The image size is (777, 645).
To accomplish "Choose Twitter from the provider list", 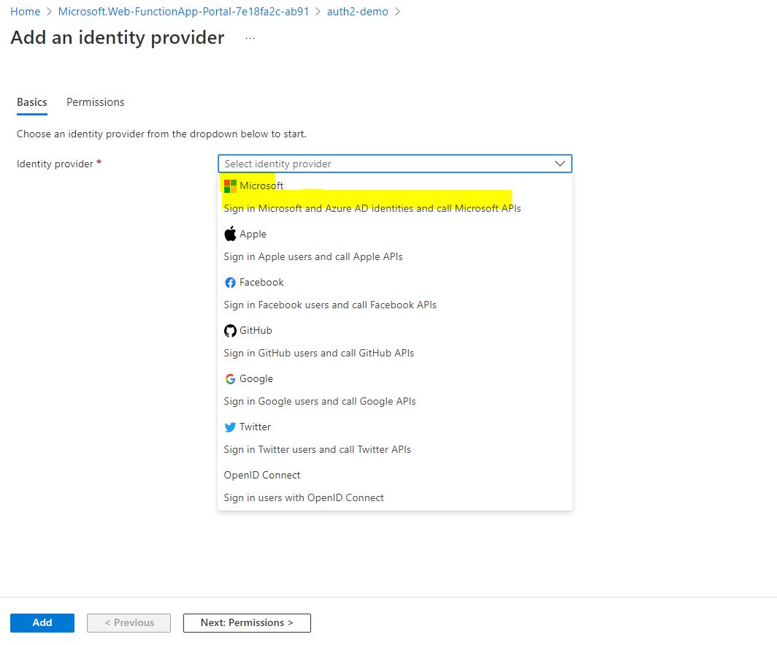I will 395,438.
